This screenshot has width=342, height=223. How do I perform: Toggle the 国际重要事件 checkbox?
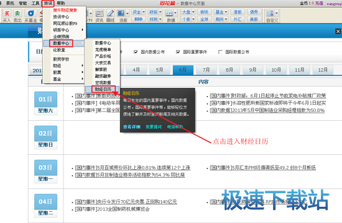(178, 52)
